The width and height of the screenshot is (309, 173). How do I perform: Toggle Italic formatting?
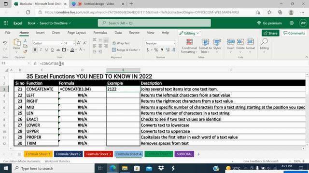[x=41, y=50]
